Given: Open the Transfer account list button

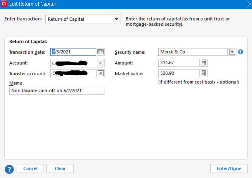Looking at the screenshot, I should coord(101,73).
